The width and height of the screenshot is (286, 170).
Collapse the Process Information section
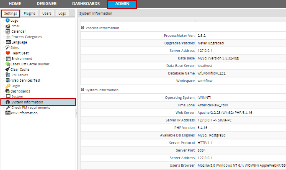(82, 28)
